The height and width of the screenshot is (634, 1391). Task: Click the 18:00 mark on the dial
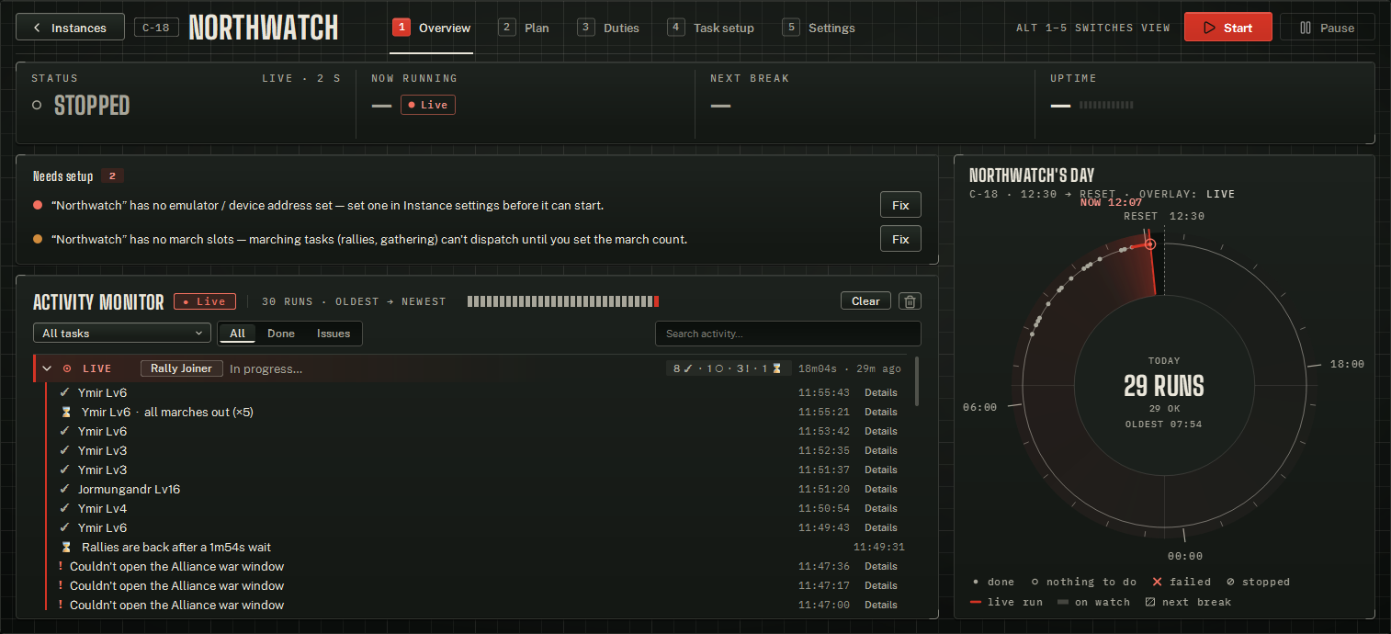[1347, 364]
